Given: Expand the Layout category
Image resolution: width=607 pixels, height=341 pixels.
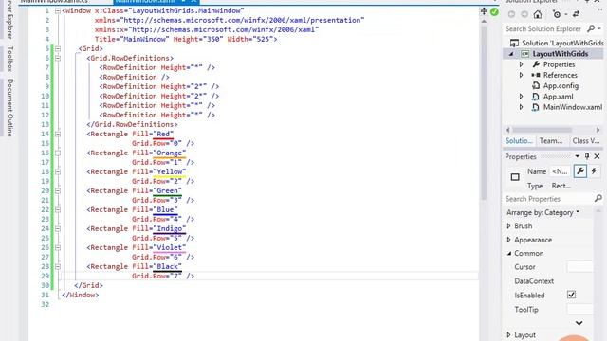Looking at the screenshot, I should click(x=508, y=334).
